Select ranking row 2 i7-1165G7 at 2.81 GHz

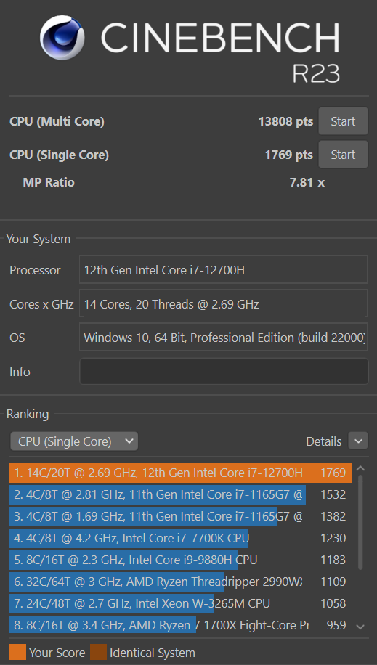(180, 495)
